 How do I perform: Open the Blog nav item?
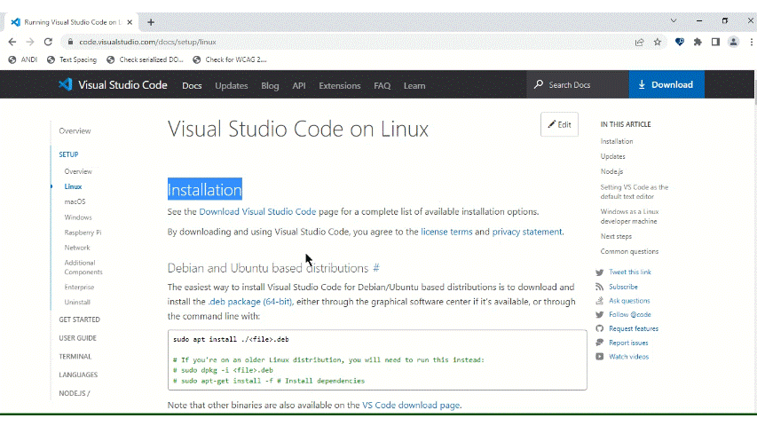270,85
